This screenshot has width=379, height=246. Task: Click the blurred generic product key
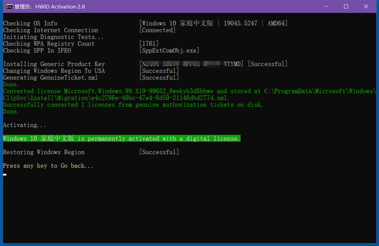[x=191, y=64]
